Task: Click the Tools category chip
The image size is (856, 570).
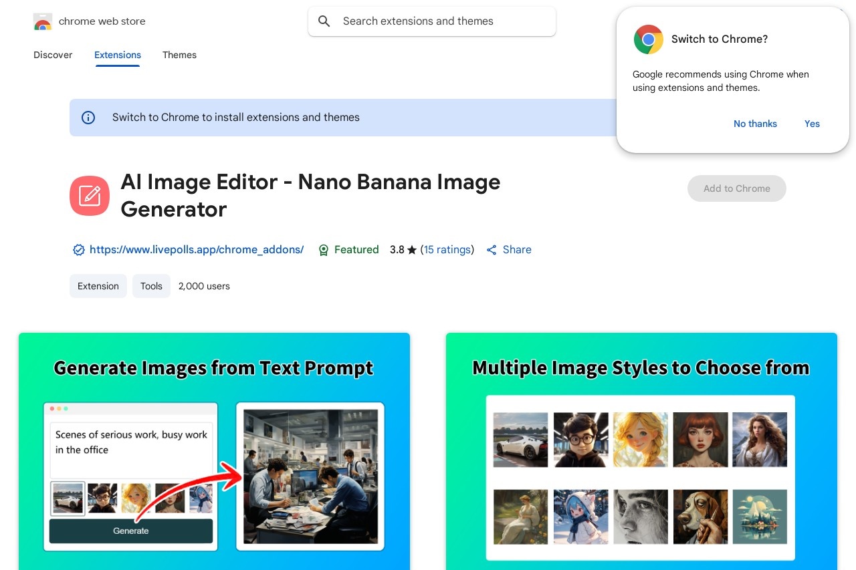Action: 151,286
